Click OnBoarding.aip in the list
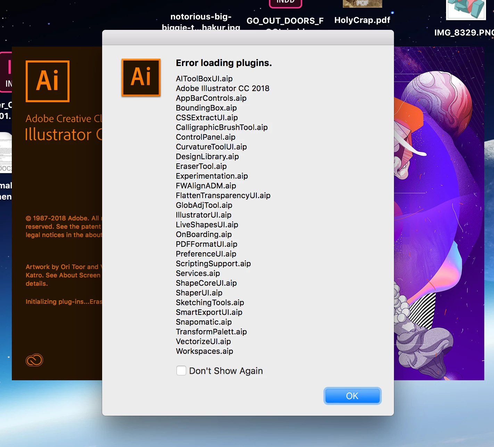This screenshot has height=447, width=494. click(x=204, y=234)
